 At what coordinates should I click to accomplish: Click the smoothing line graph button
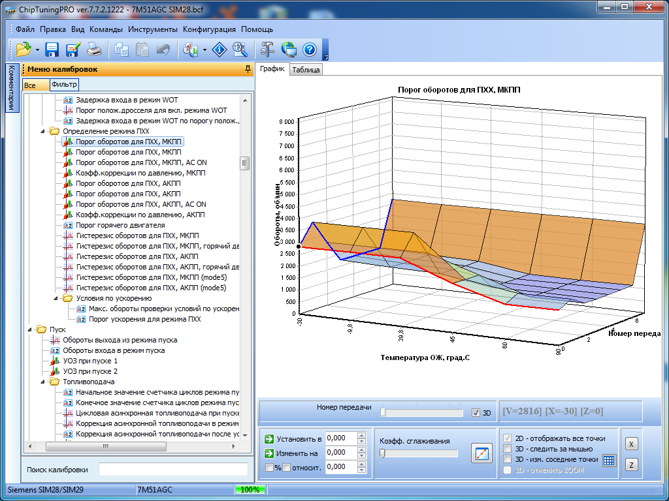[481, 453]
